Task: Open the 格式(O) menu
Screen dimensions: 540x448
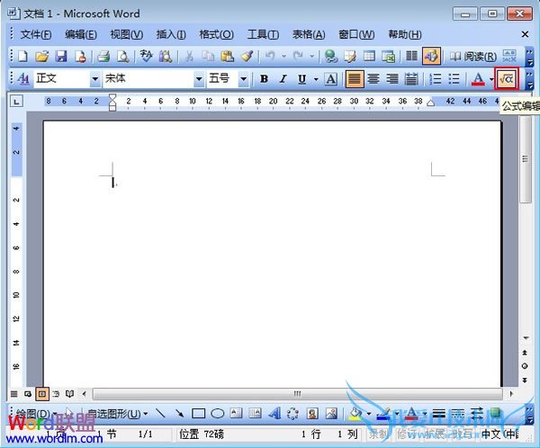Action: [217, 34]
